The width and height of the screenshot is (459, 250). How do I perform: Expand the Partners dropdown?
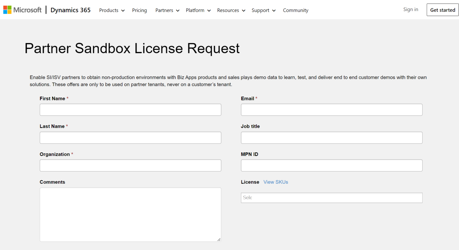[x=167, y=10]
